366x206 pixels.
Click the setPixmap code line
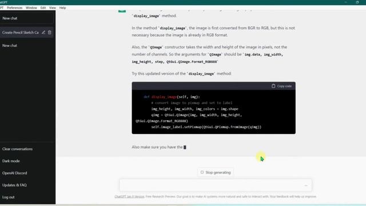[x=206, y=127]
